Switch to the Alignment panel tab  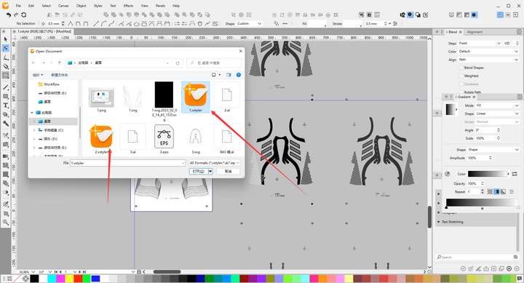475,32
